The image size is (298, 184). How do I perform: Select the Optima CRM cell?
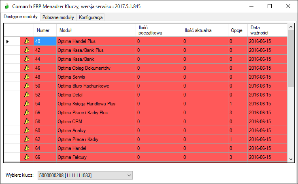pos(96,122)
